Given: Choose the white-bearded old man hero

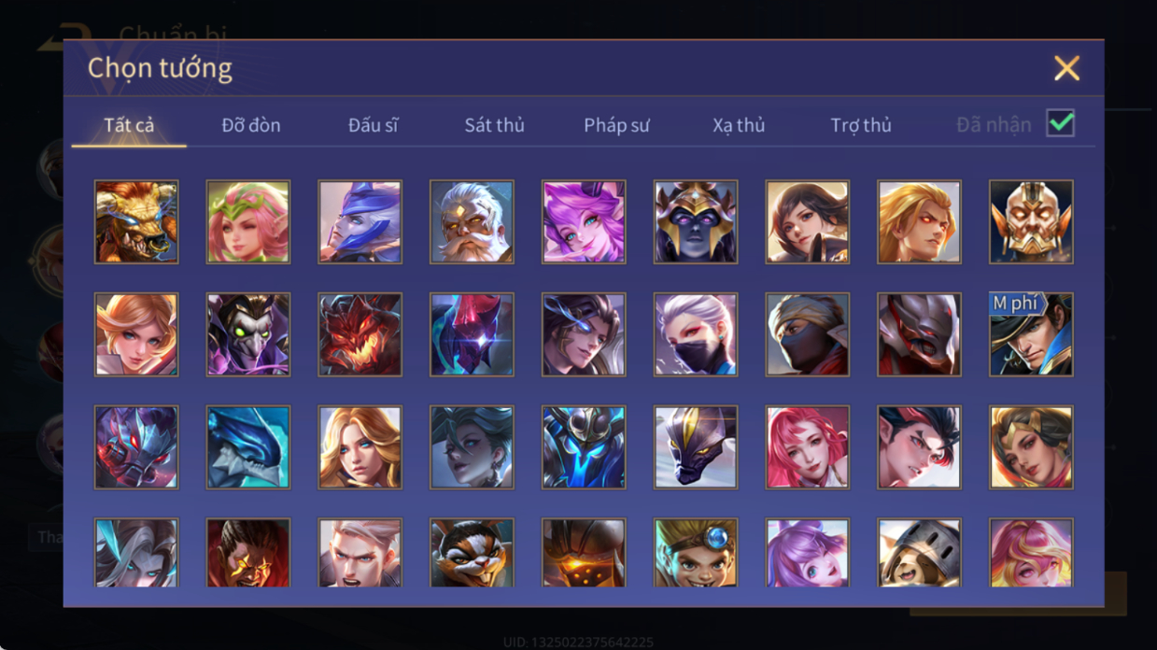Looking at the screenshot, I should [x=472, y=222].
